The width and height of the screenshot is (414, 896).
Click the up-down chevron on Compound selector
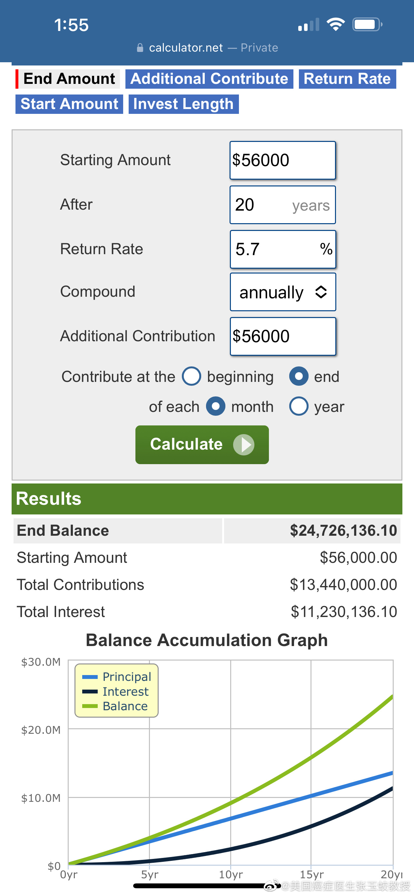(x=321, y=292)
